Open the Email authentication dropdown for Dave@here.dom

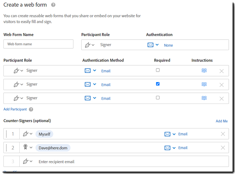point(174,148)
